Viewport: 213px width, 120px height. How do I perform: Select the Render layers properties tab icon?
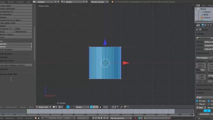(x=205, y=25)
